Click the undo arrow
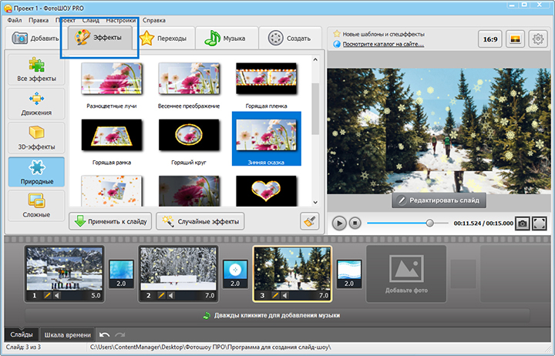Screen dimensions: 555x356 [105, 334]
